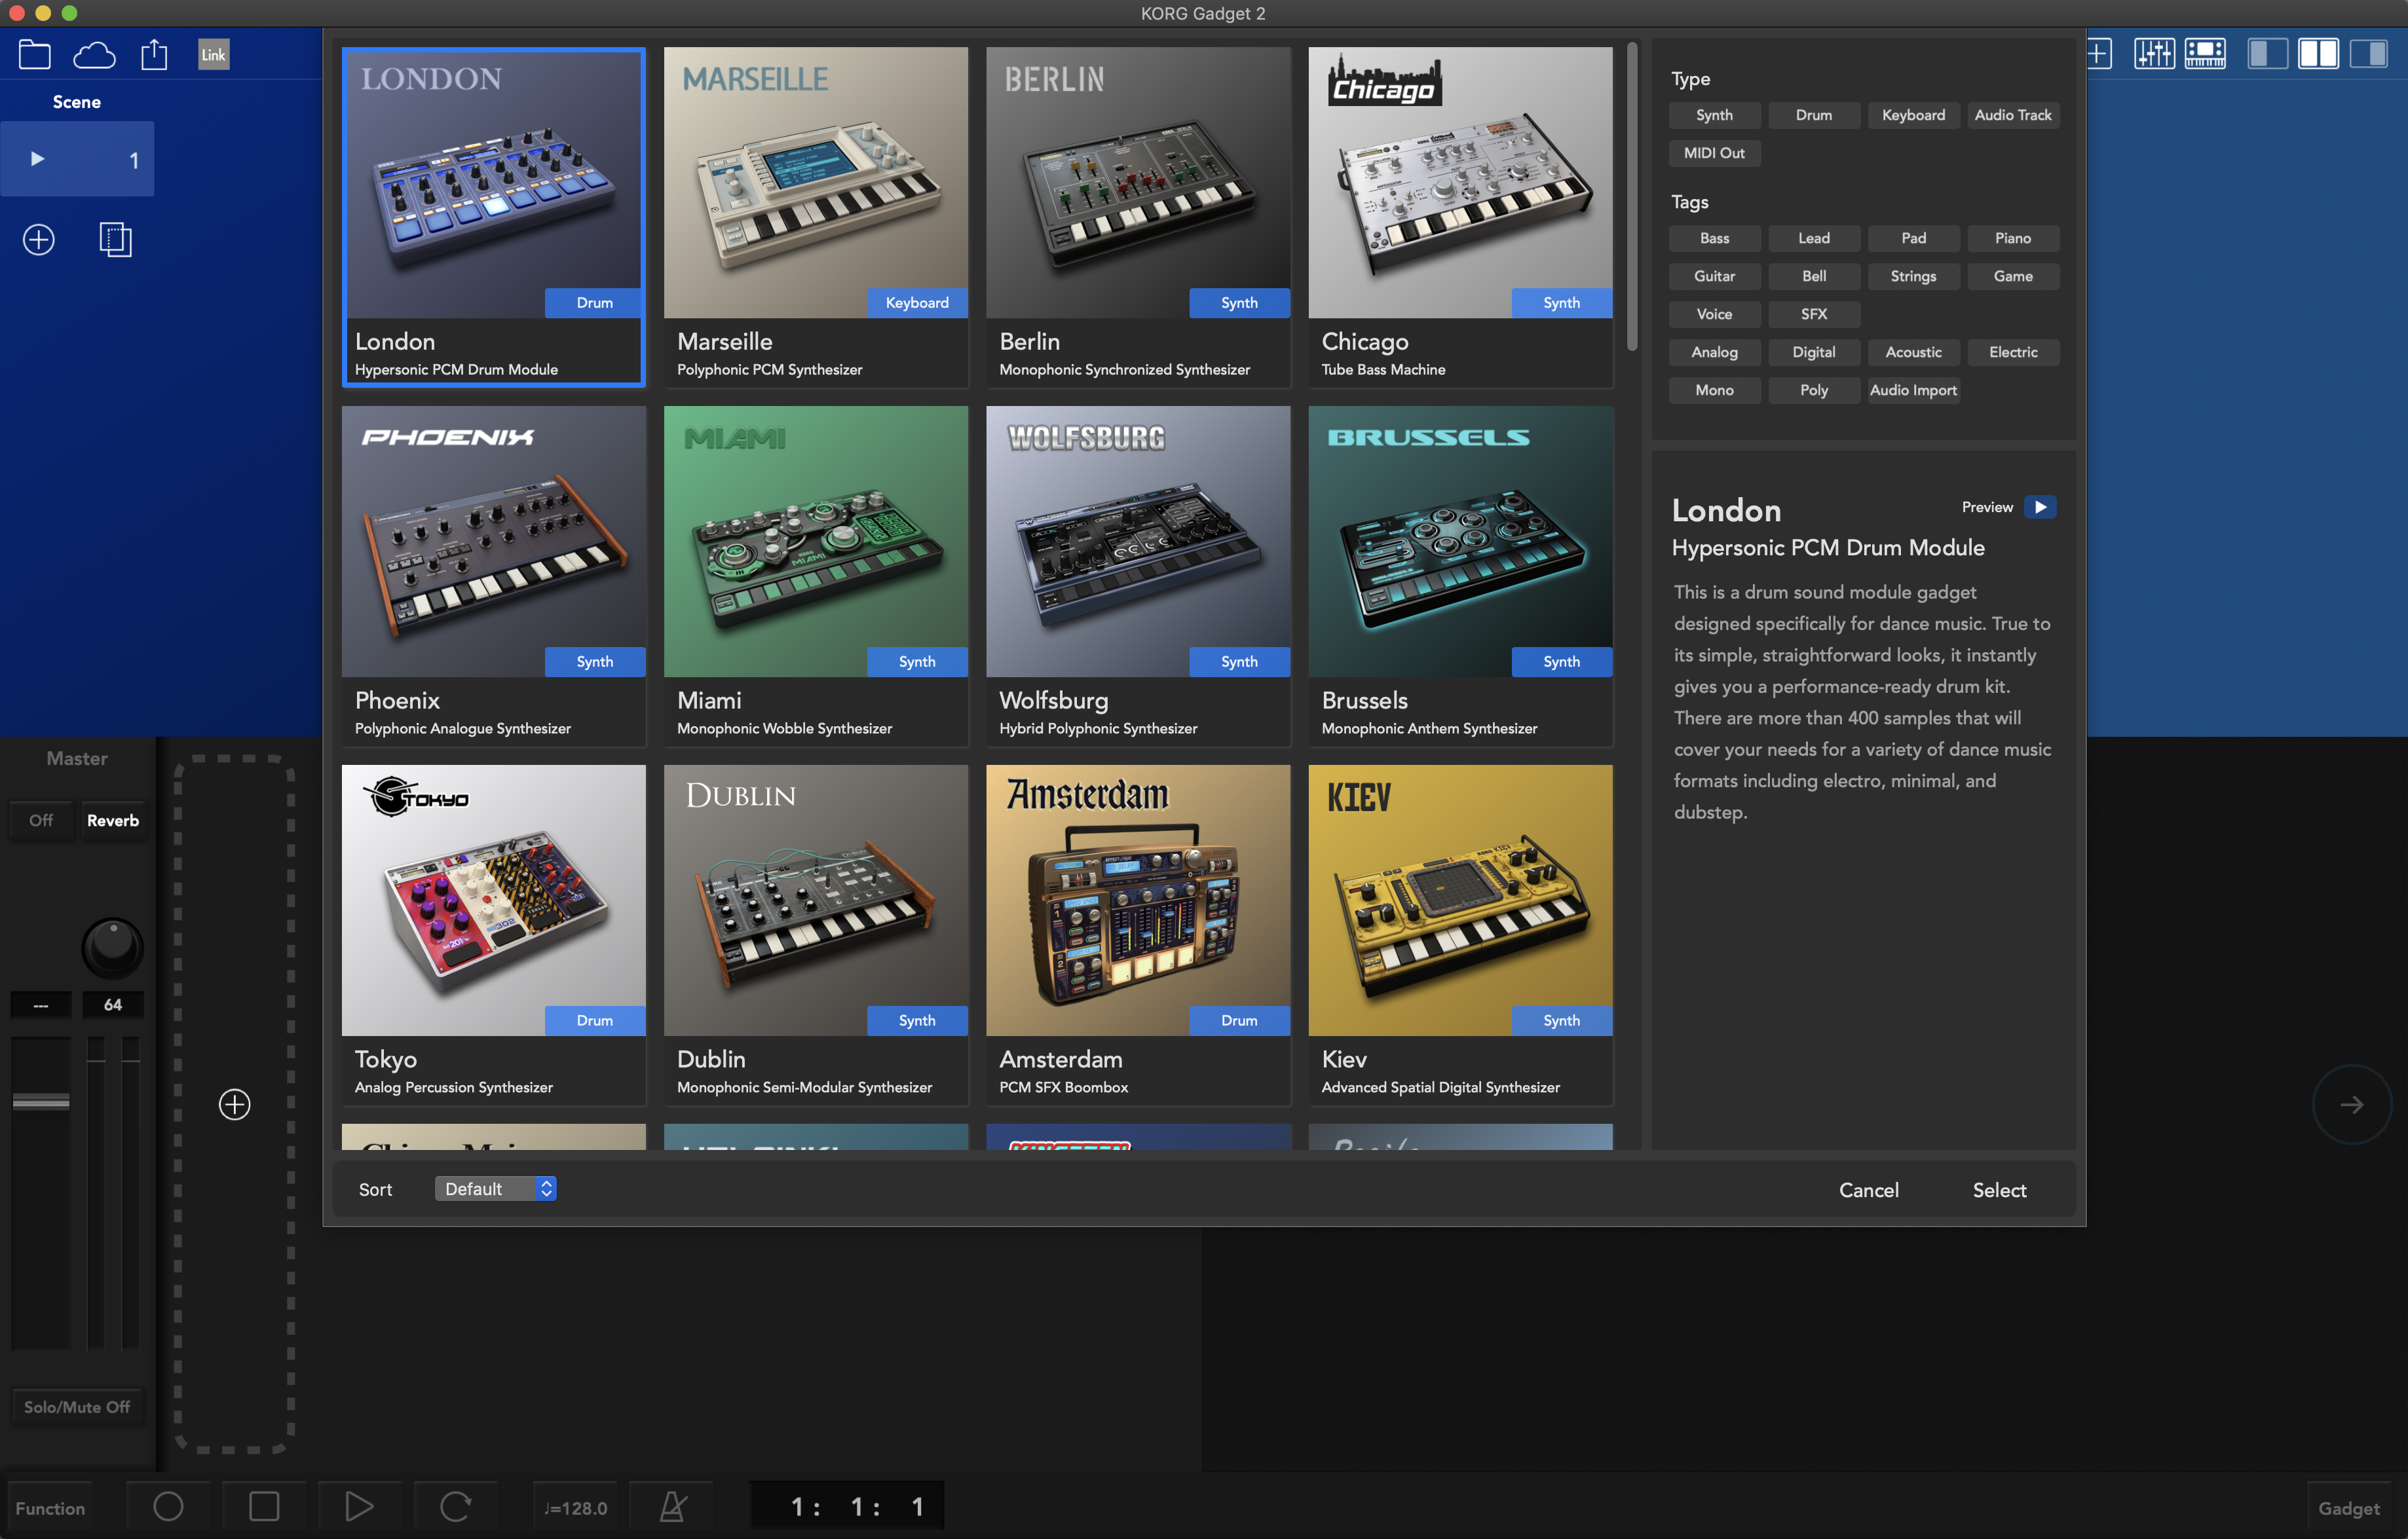Click the record circle in transport
The image size is (2408, 1539).
click(168, 1506)
